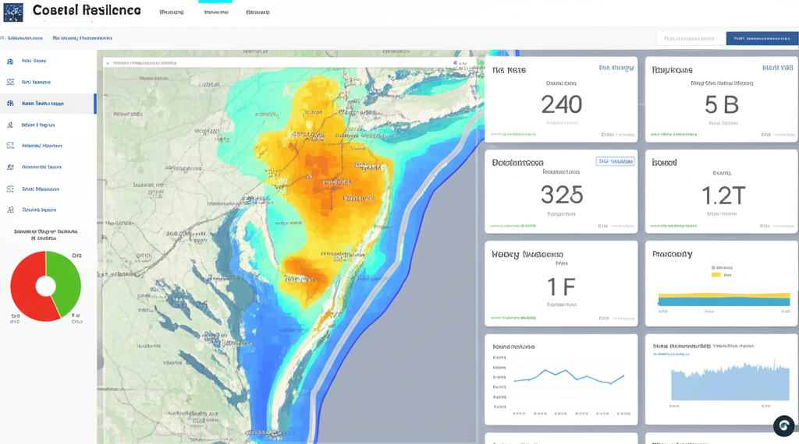Click the first sidebar item's icon

[x=10, y=61]
